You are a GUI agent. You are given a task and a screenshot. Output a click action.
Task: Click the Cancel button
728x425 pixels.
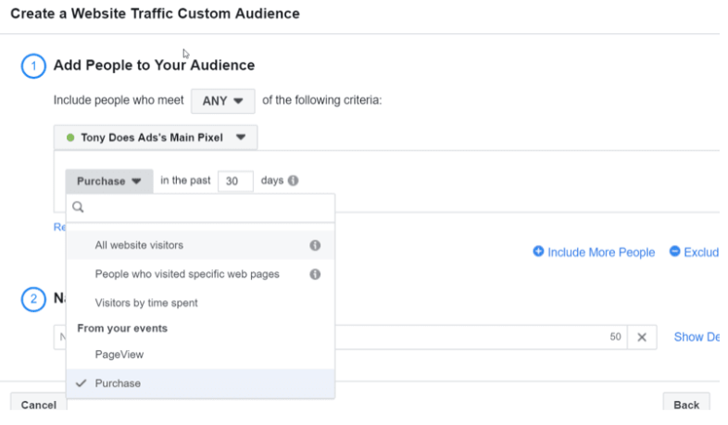coord(38,405)
